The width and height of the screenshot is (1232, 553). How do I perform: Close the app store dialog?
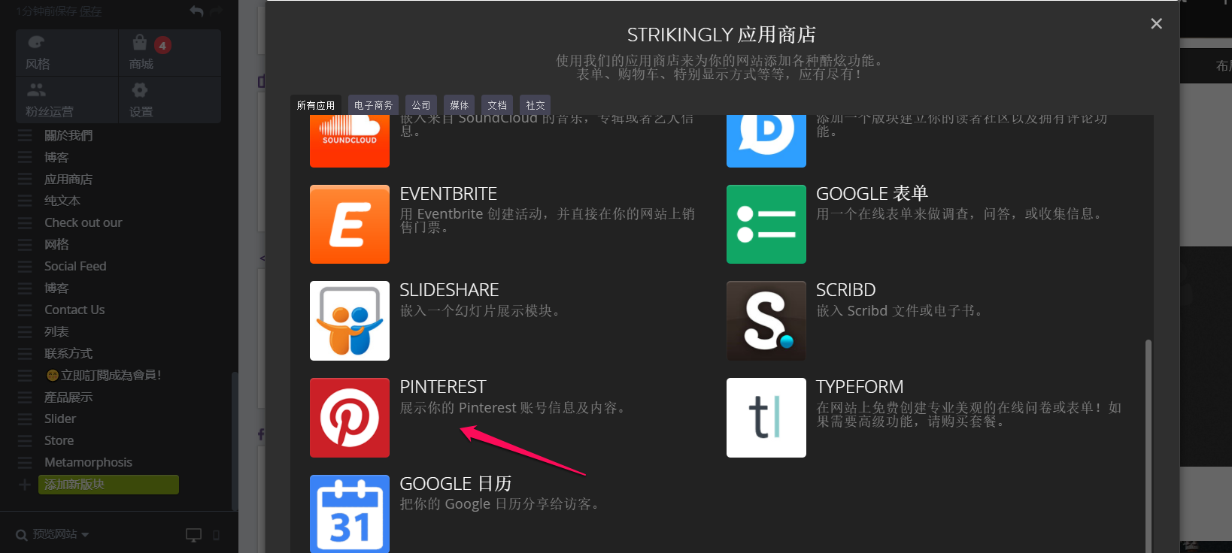tap(1156, 24)
